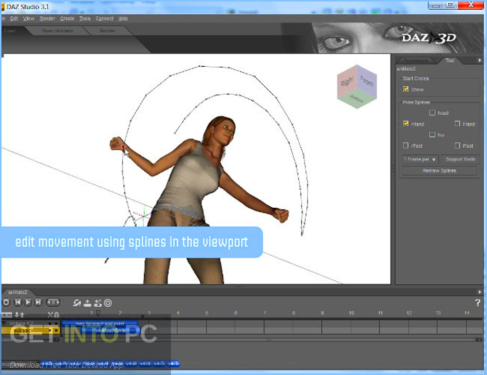Click the red spline control point at the hand
Image resolution: width=487 pixels, height=375 pixels.
click(123, 146)
